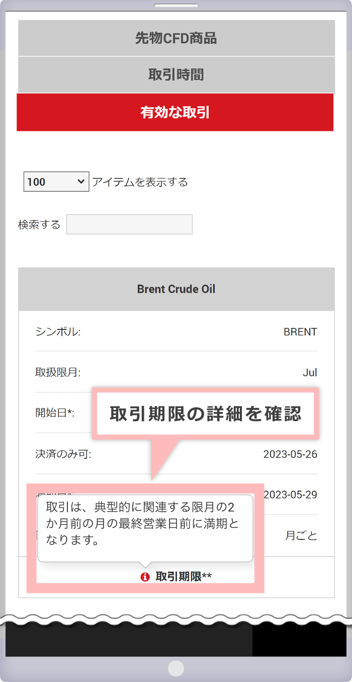Click the 取引期限** label text
This screenshot has width=352, height=682.
pos(184,577)
